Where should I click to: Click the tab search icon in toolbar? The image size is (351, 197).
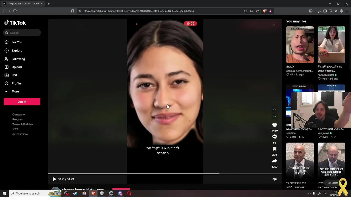click(x=311, y=11)
